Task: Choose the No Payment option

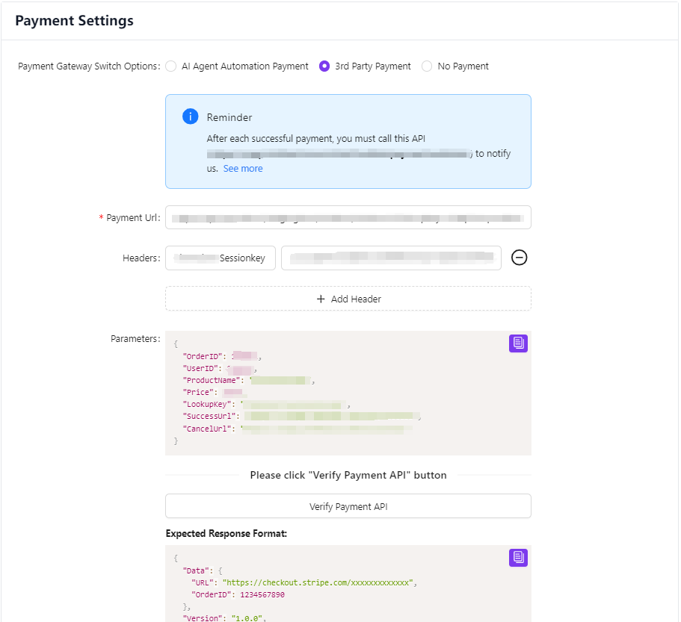Action: [x=427, y=66]
